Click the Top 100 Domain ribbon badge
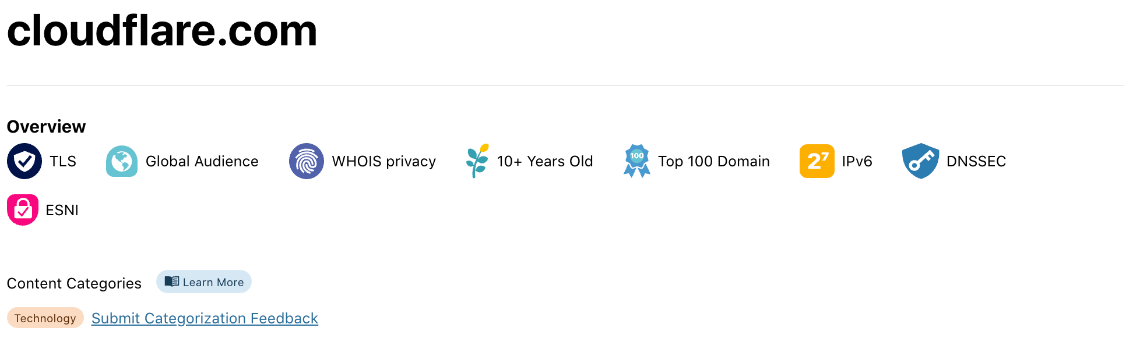This screenshot has height=342, width=1133. point(636,161)
